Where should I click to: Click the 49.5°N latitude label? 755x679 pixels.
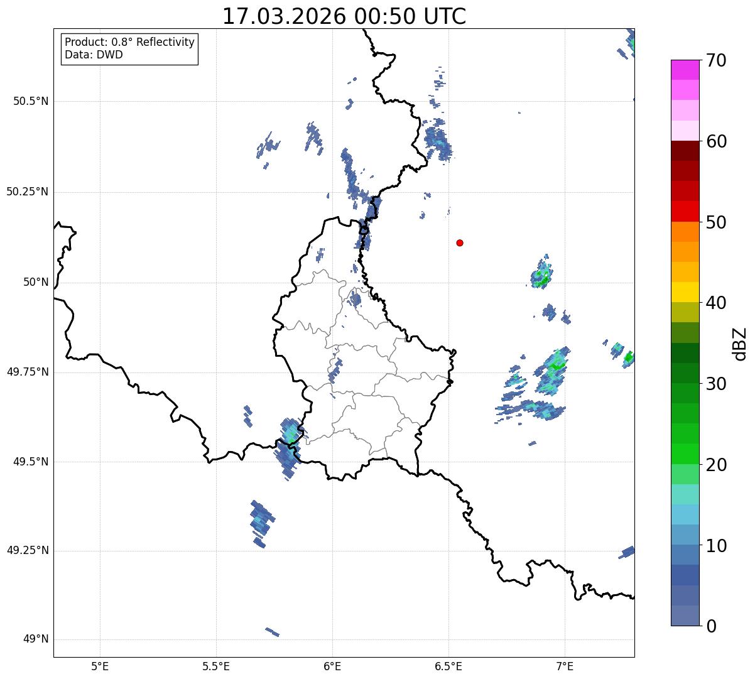31,462
